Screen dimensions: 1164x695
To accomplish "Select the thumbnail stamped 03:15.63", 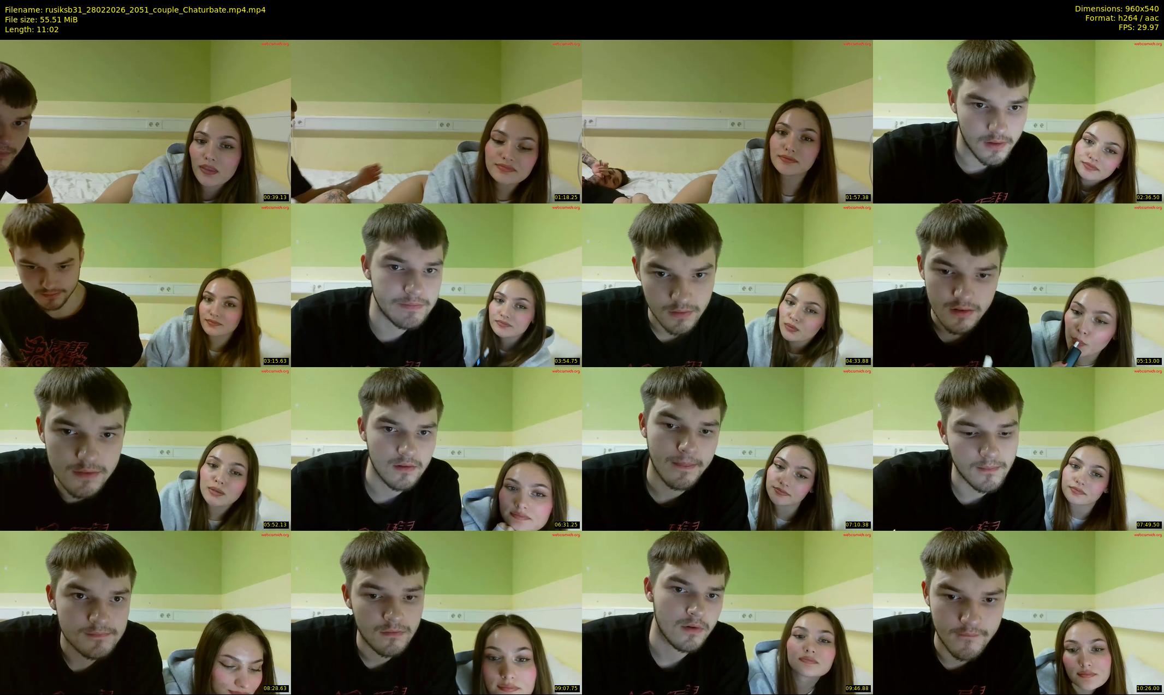I will (x=145, y=285).
